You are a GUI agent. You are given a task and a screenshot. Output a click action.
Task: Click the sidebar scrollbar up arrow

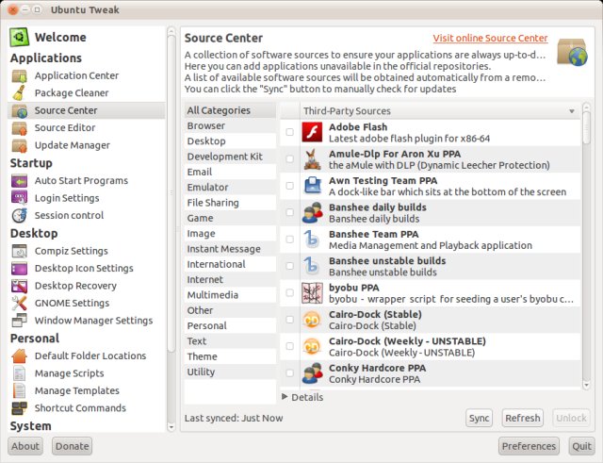171,31
